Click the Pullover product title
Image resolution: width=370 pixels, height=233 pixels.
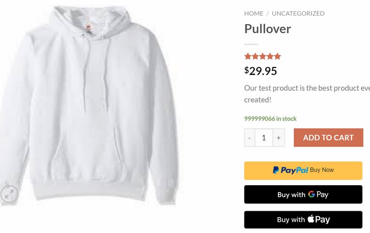(x=268, y=29)
